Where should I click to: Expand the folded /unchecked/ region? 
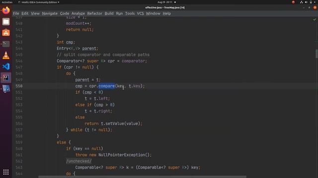tap(79, 161)
